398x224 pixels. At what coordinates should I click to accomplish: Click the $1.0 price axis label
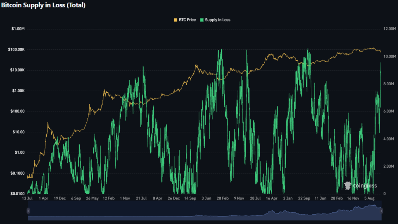[20, 152]
